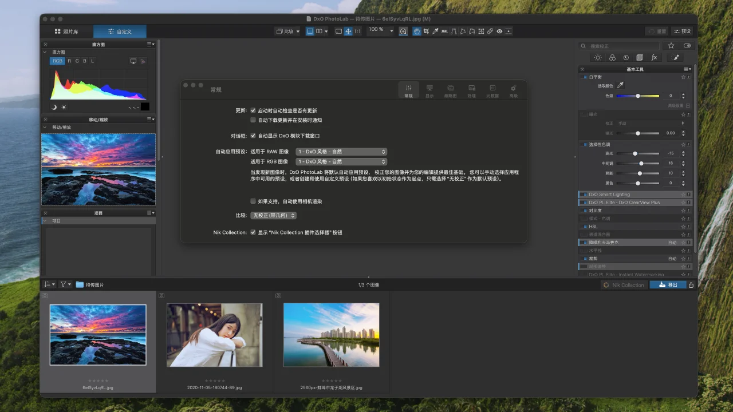Uncheck 启动时自动检查是否有更新 checkbox
Viewport: 733px width, 412px height.
tap(253, 110)
